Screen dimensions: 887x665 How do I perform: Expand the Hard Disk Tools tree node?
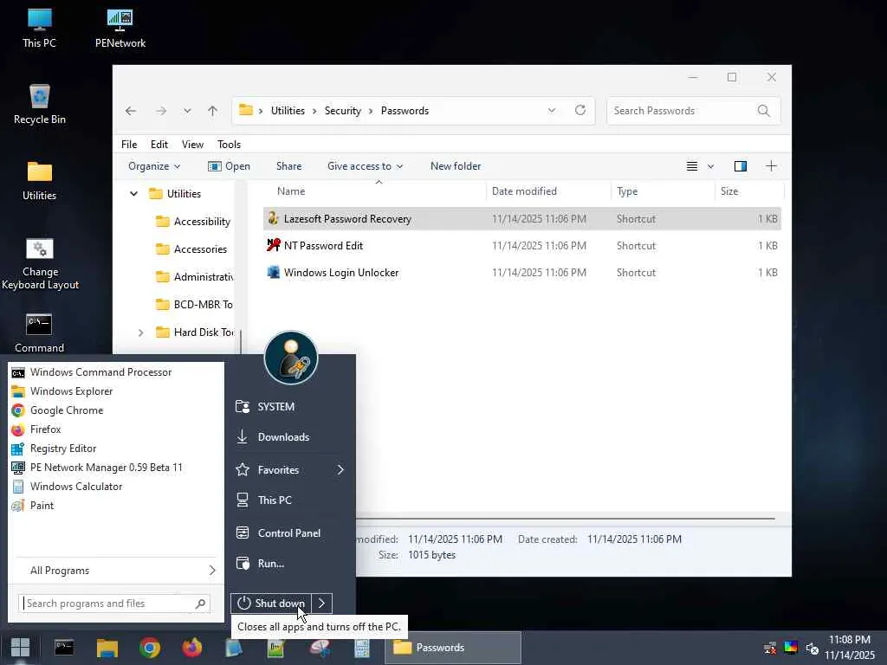pyautogui.click(x=141, y=332)
